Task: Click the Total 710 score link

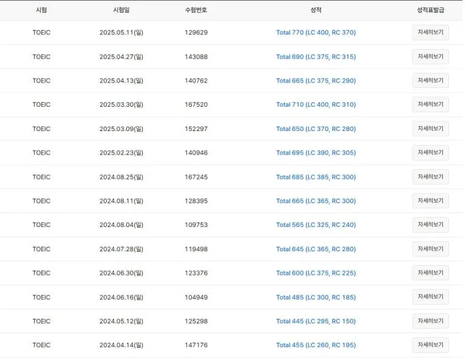Action: point(315,104)
